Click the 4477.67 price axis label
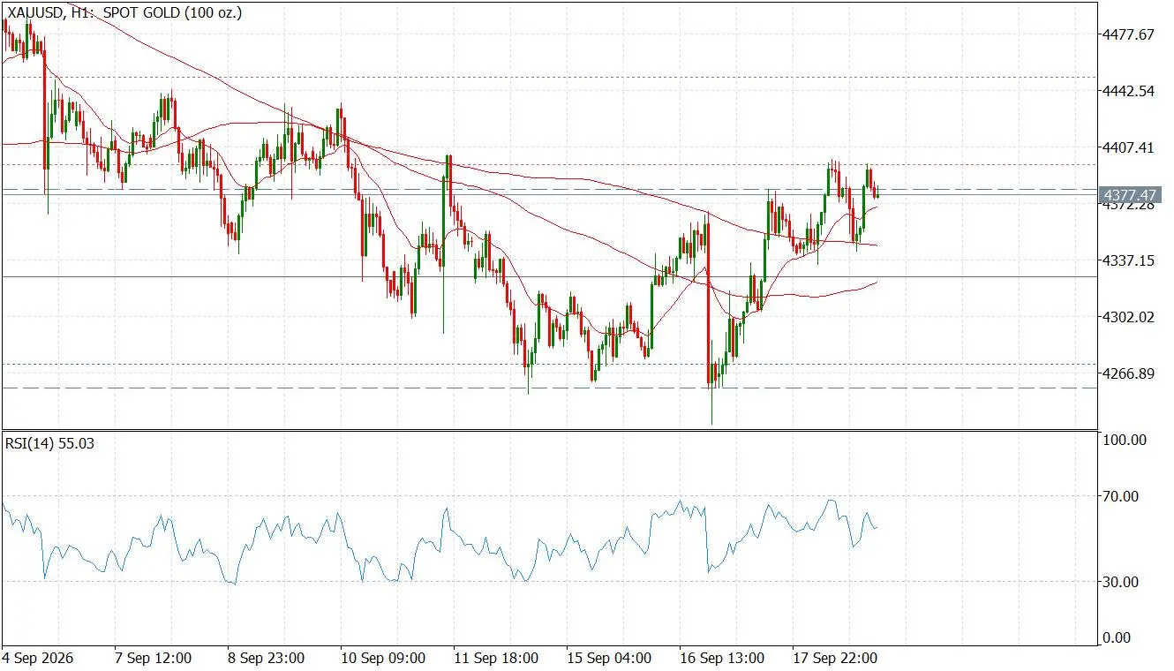 pyautogui.click(x=1129, y=34)
